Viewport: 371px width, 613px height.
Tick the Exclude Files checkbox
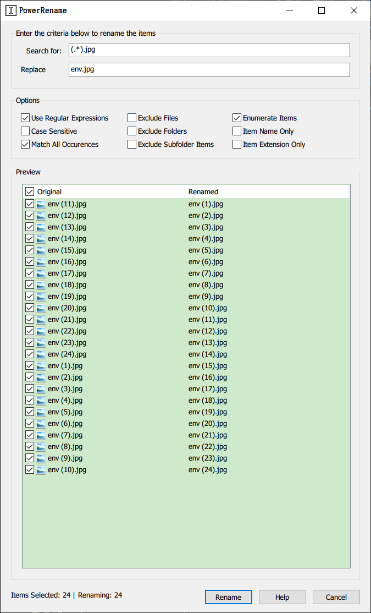click(x=132, y=118)
